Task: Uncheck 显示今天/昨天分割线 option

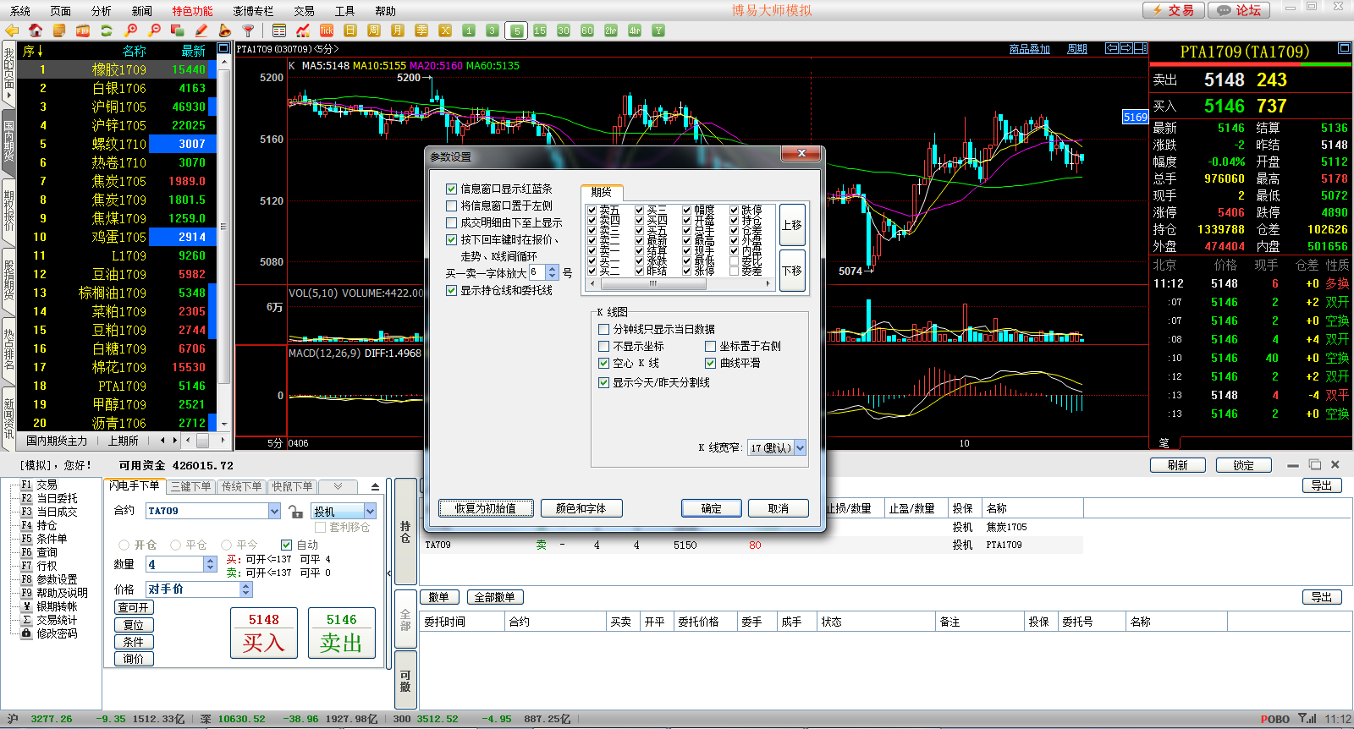Action: click(x=604, y=383)
